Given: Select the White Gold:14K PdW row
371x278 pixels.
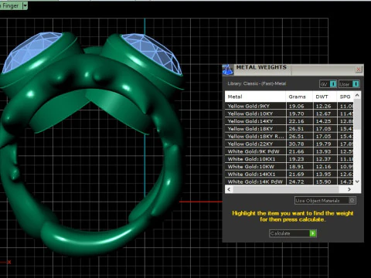Looking at the screenshot, I should click(x=289, y=181).
